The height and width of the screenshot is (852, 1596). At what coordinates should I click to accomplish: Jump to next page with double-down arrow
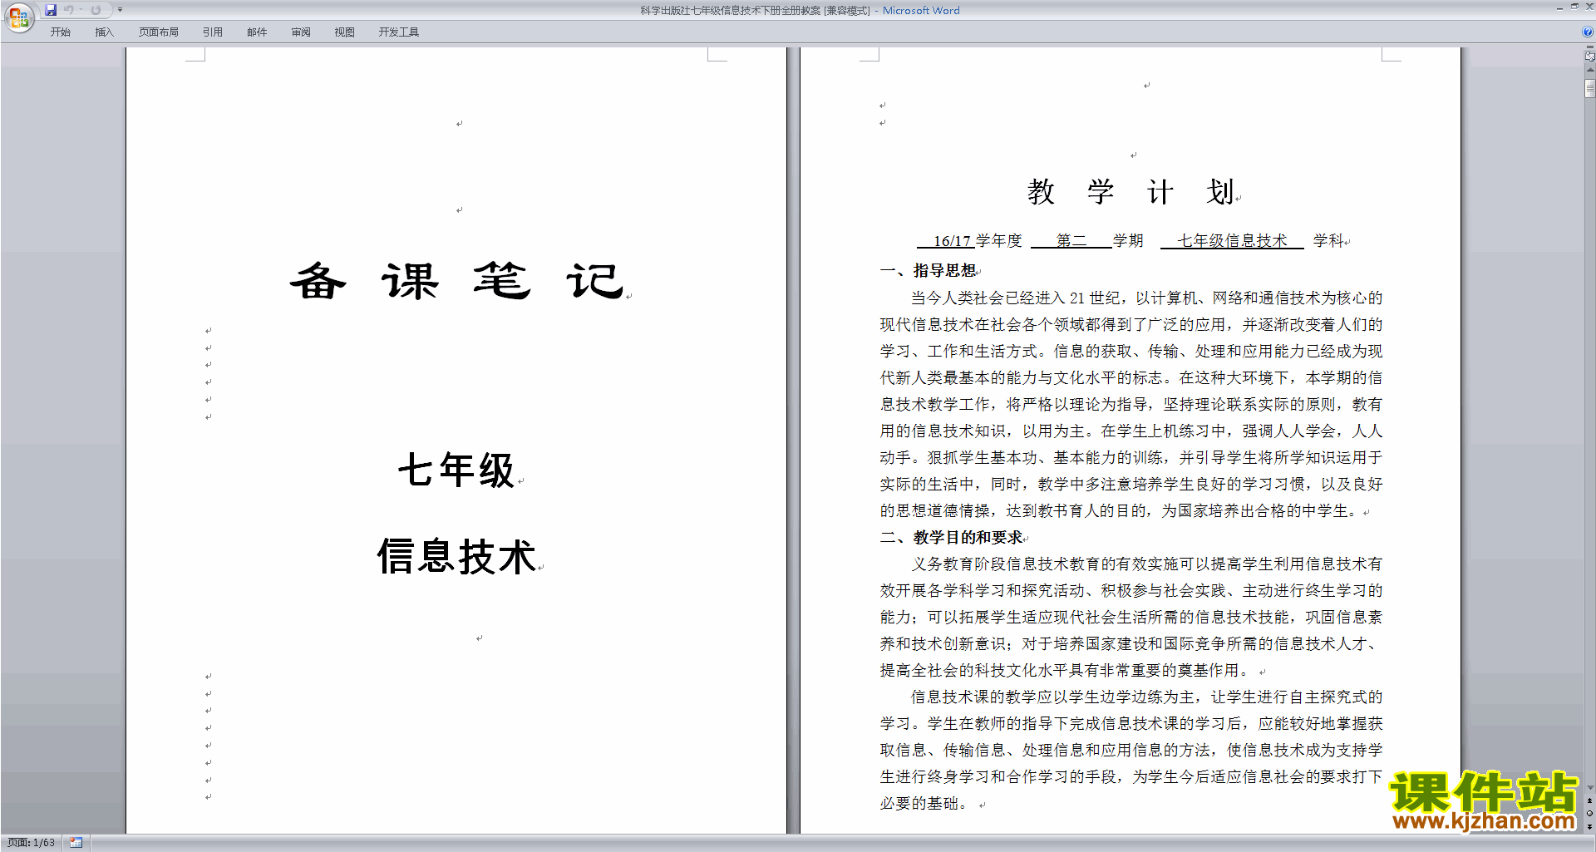(1589, 826)
